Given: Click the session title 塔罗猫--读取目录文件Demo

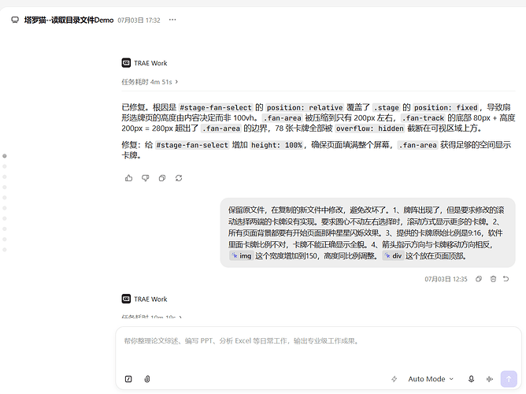Looking at the screenshot, I should (x=69, y=20).
